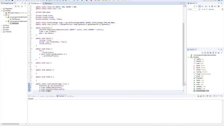The height and width of the screenshot is (126, 224).
Task: Expand the Pong project
Action: pos(2,26)
